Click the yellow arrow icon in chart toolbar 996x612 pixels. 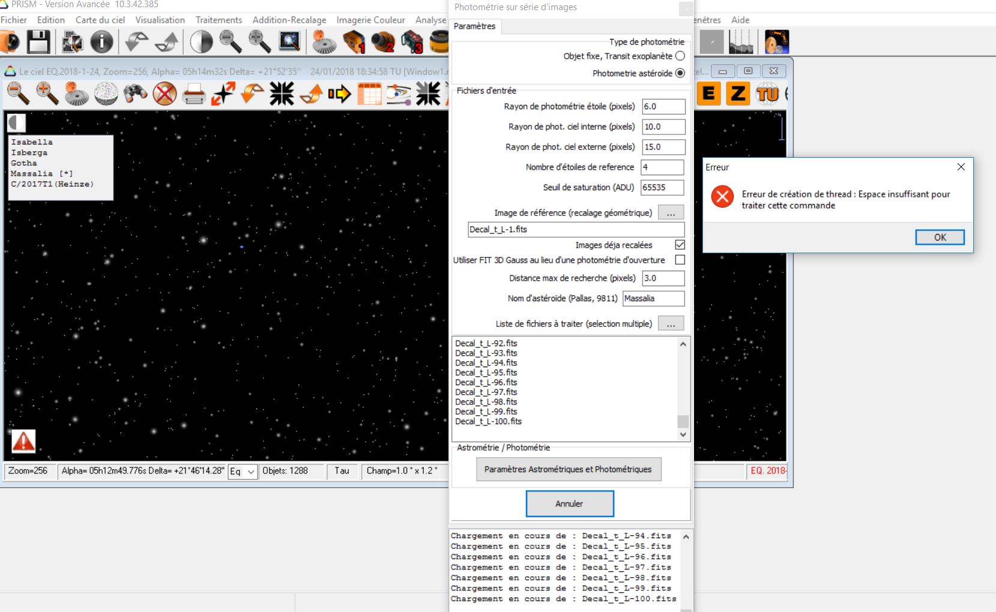tap(339, 94)
